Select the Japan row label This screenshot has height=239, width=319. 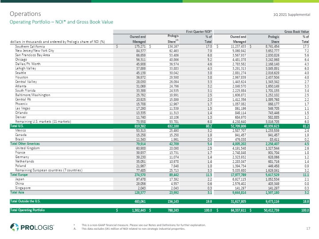(20, 179)
